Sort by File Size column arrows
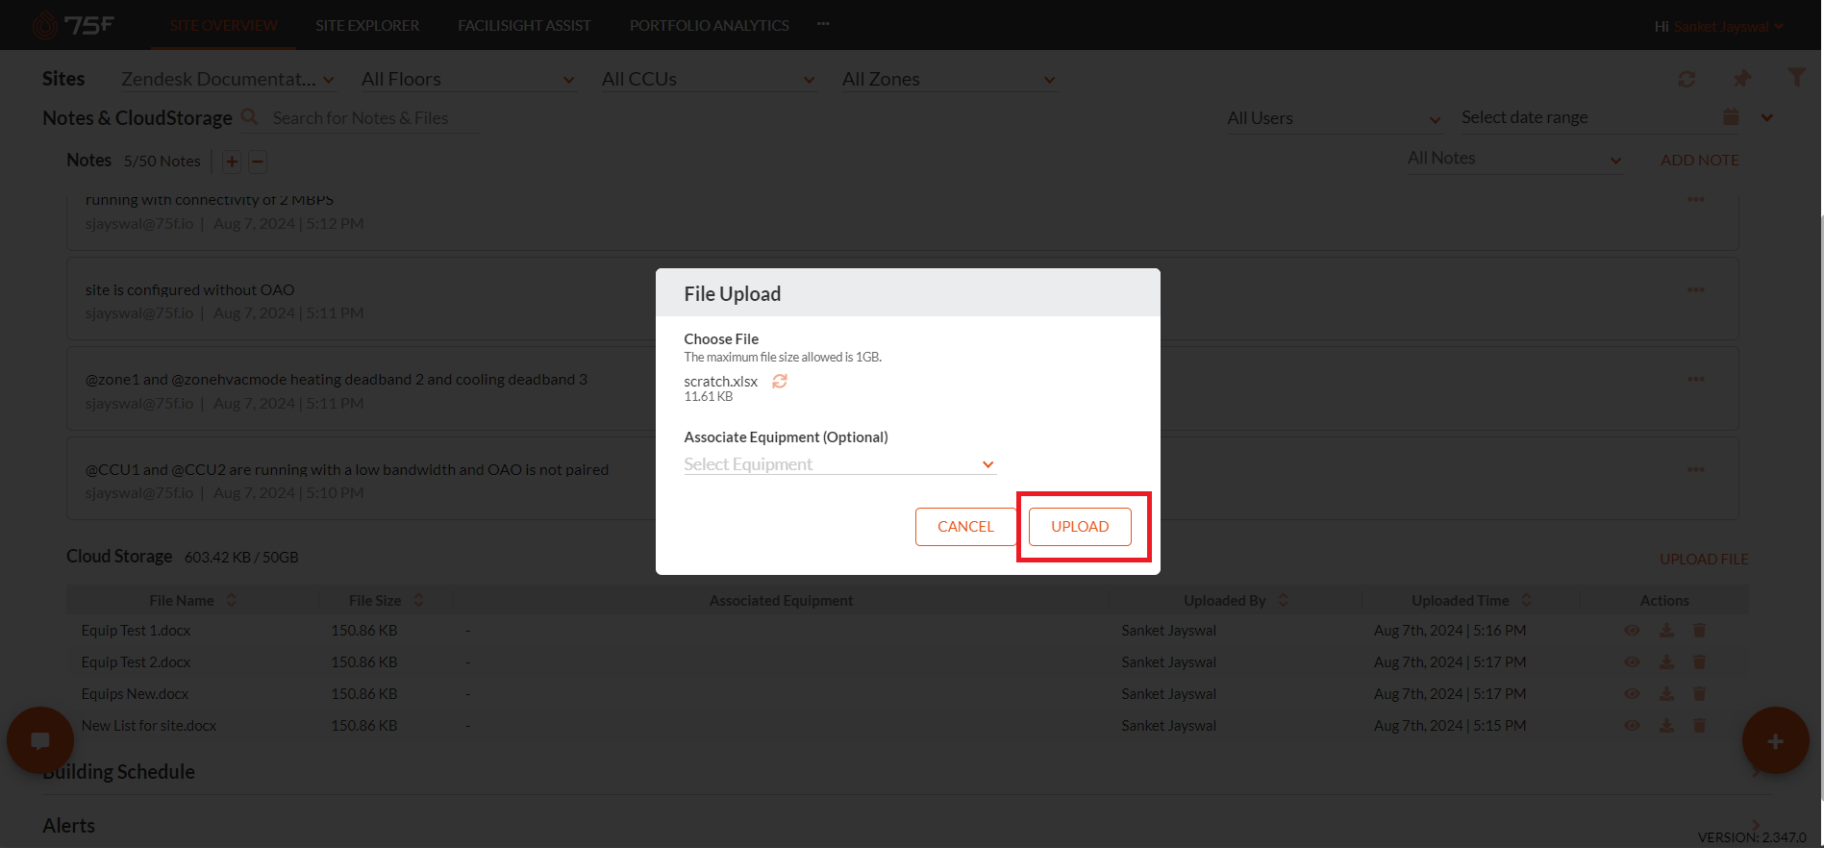This screenshot has height=848, width=1824. click(419, 600)
